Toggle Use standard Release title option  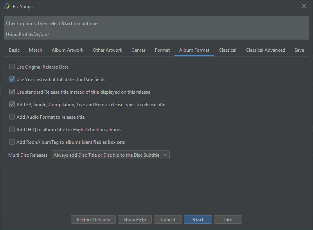(x=12, y=92)
